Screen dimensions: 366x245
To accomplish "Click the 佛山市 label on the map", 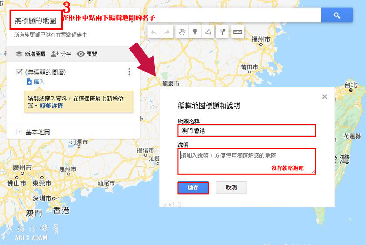I will (16, 183).
